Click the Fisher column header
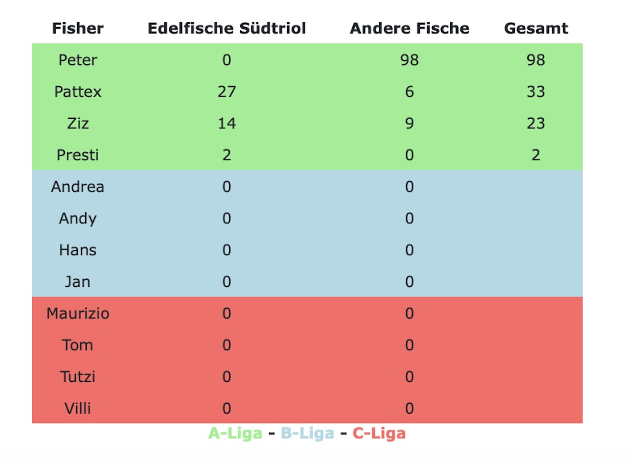The image size is (635, 460). tap(78, 28)
